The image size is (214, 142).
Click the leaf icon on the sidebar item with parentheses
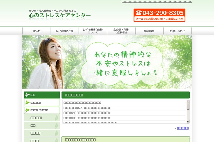pyautogui.click(x=27, y=110)
